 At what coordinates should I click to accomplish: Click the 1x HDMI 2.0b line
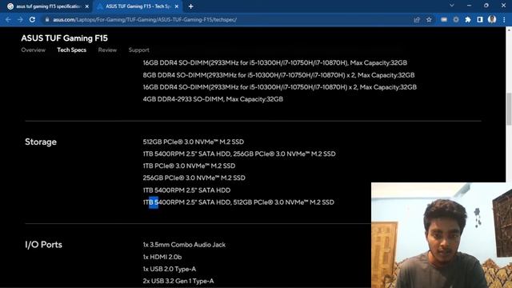tap(162, 257)
